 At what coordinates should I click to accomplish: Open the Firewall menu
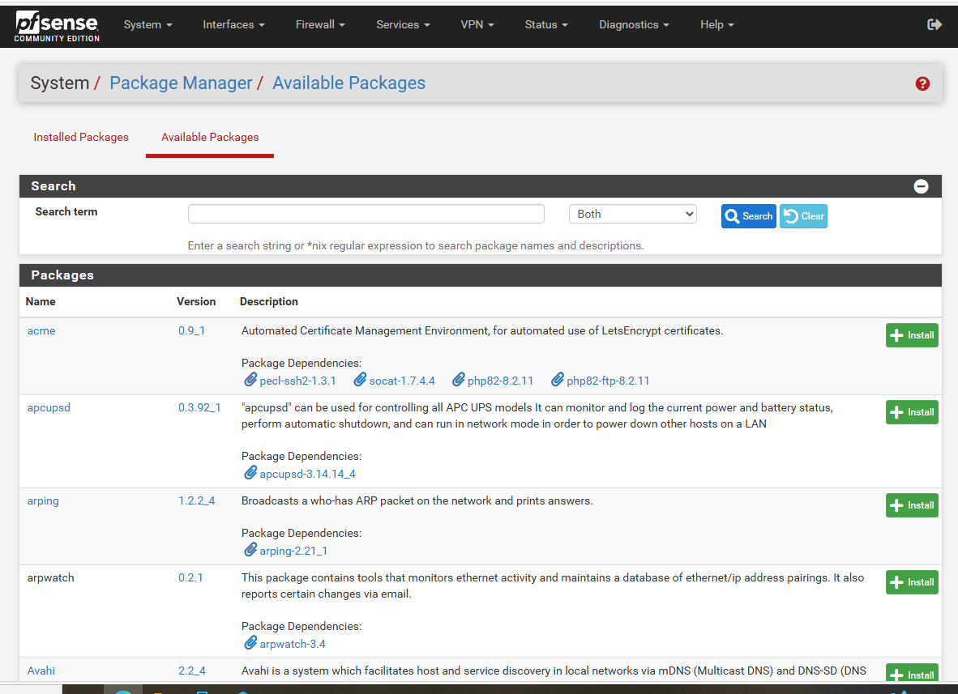point(320,24)
